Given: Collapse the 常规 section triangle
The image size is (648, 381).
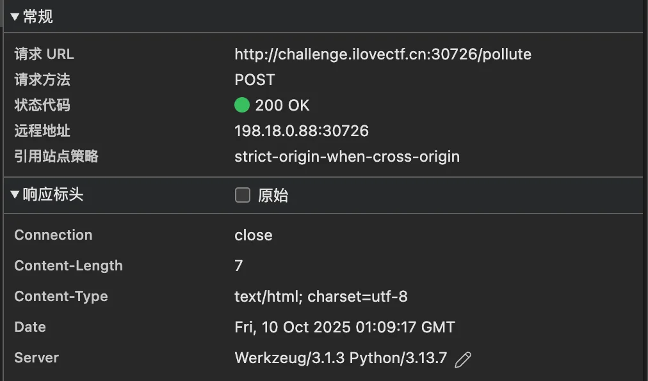Looking at the screenshot, I should tap(15, 17).
